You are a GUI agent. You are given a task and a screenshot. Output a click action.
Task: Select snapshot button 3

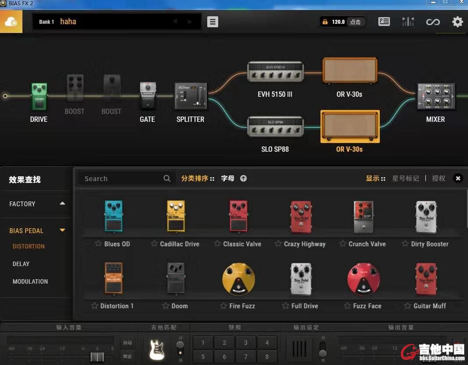click(x=245, y=343)
